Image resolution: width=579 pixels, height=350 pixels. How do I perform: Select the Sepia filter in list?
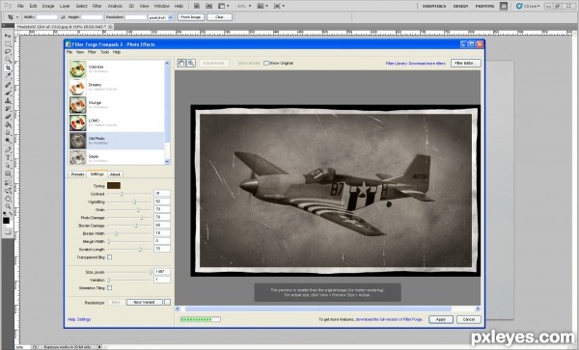(x=117, y=158)
